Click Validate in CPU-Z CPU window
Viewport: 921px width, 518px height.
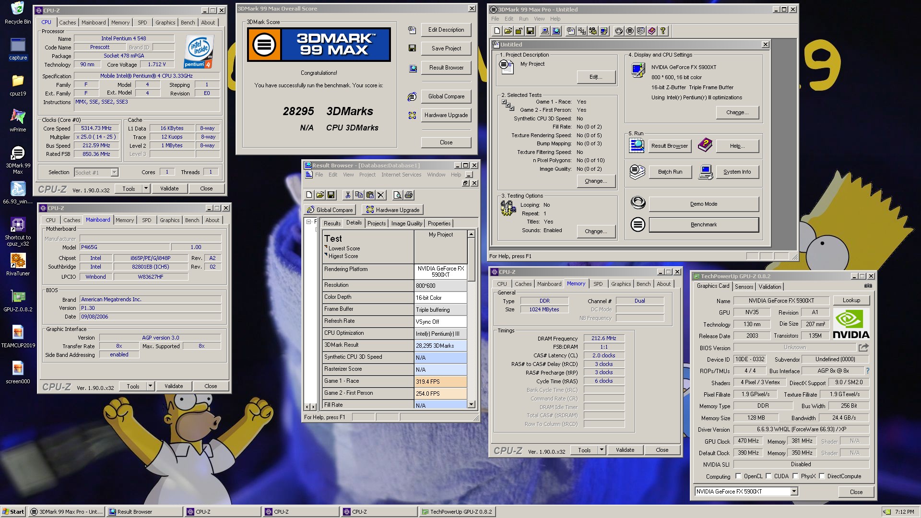pyautogui.click(x=169, y=188)
